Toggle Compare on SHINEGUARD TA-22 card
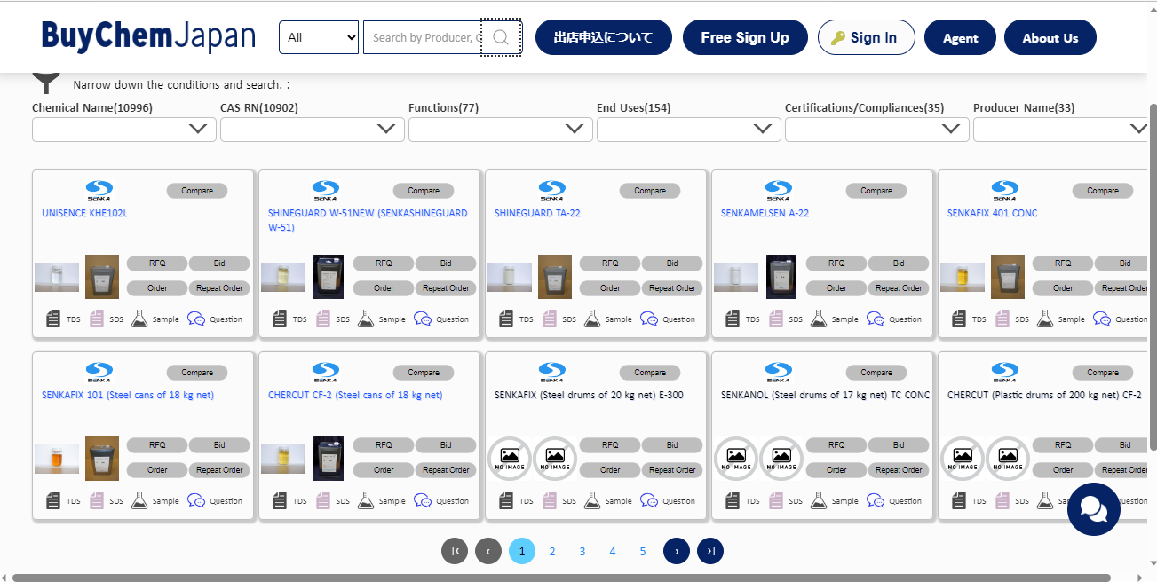This screenshot has width=1157, height=582. [x=650, y=191]
